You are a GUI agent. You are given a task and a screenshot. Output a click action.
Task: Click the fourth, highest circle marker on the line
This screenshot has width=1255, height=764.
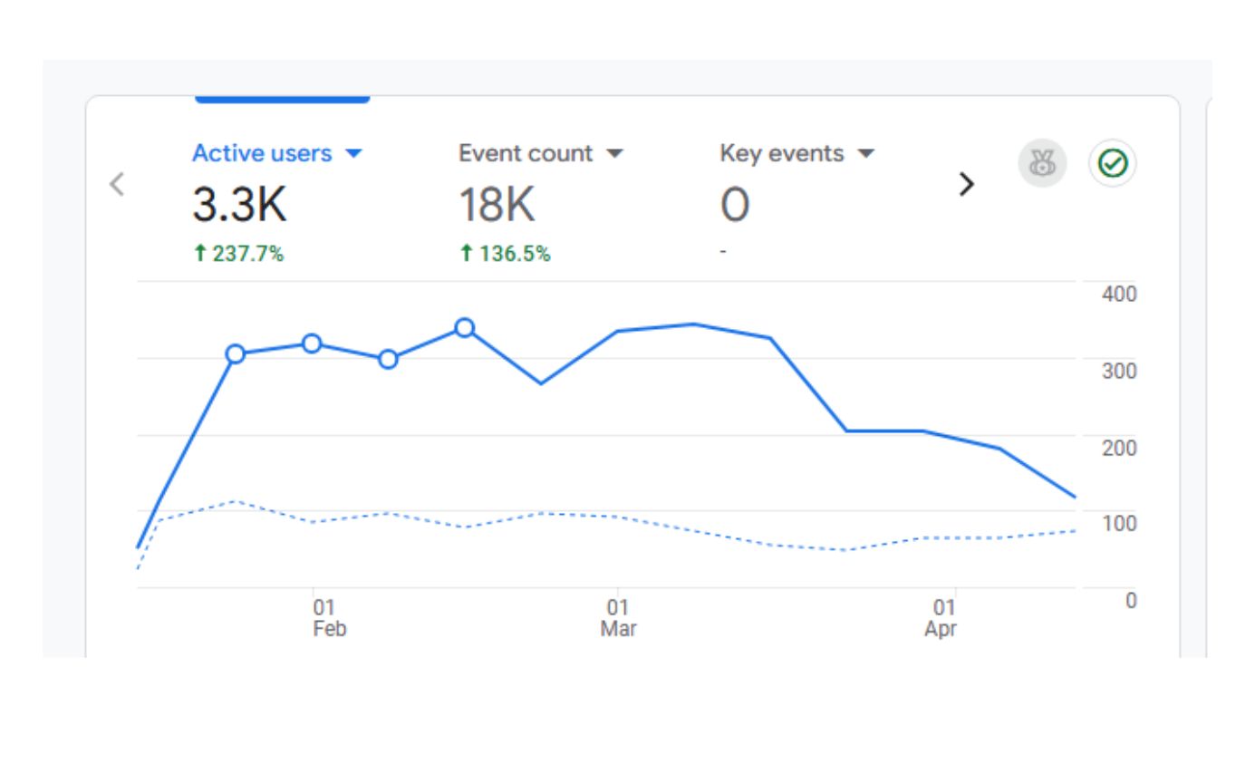pos(465,328)
